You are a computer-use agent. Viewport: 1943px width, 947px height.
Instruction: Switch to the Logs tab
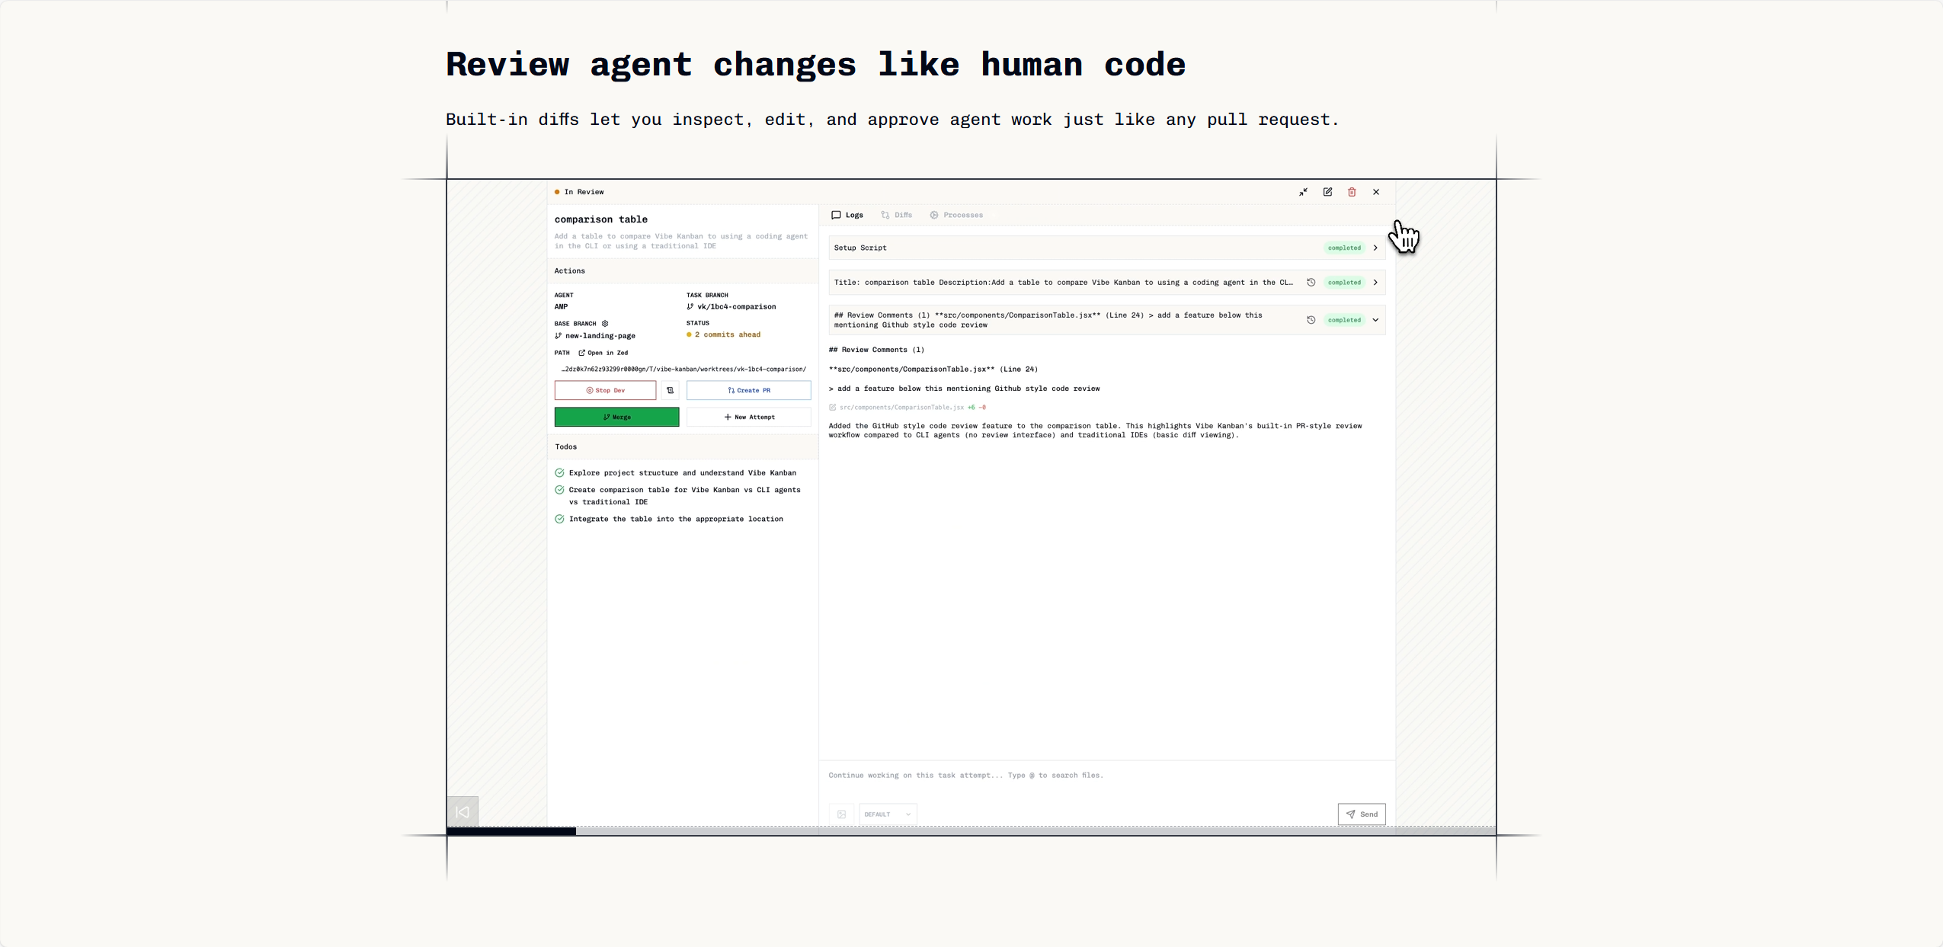click(x=847, y=215)
